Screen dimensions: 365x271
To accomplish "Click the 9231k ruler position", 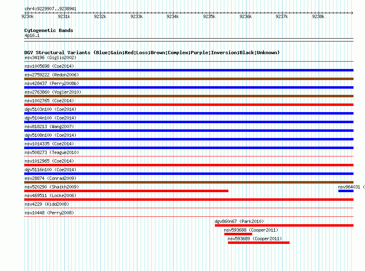I will tap(64, 16).
